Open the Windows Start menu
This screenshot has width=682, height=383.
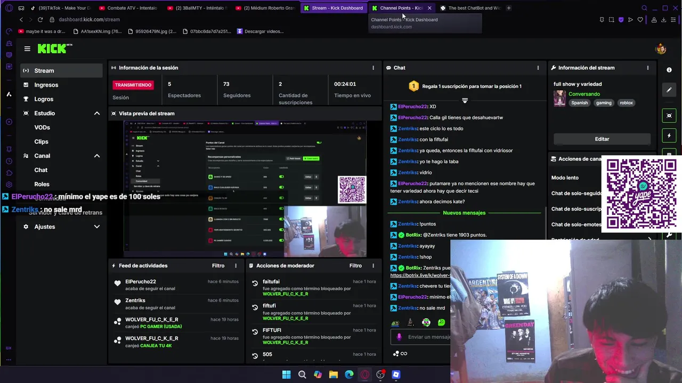(x=286, y=374)
